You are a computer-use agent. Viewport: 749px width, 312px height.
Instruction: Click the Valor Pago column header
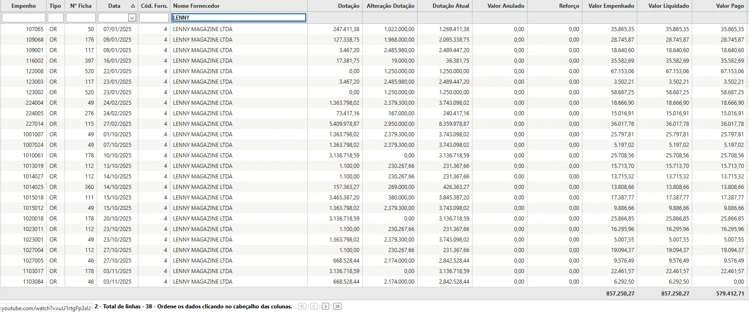(x=729, y=6)
